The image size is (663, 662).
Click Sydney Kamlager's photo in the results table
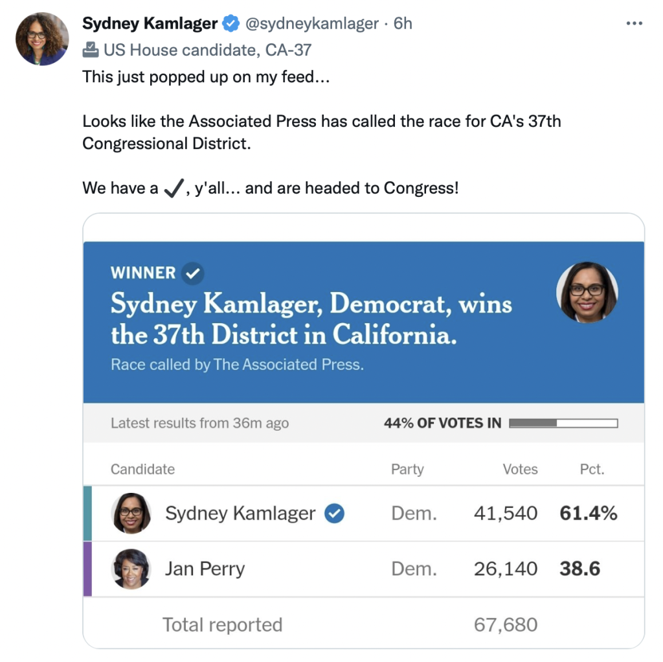(131, 513)
